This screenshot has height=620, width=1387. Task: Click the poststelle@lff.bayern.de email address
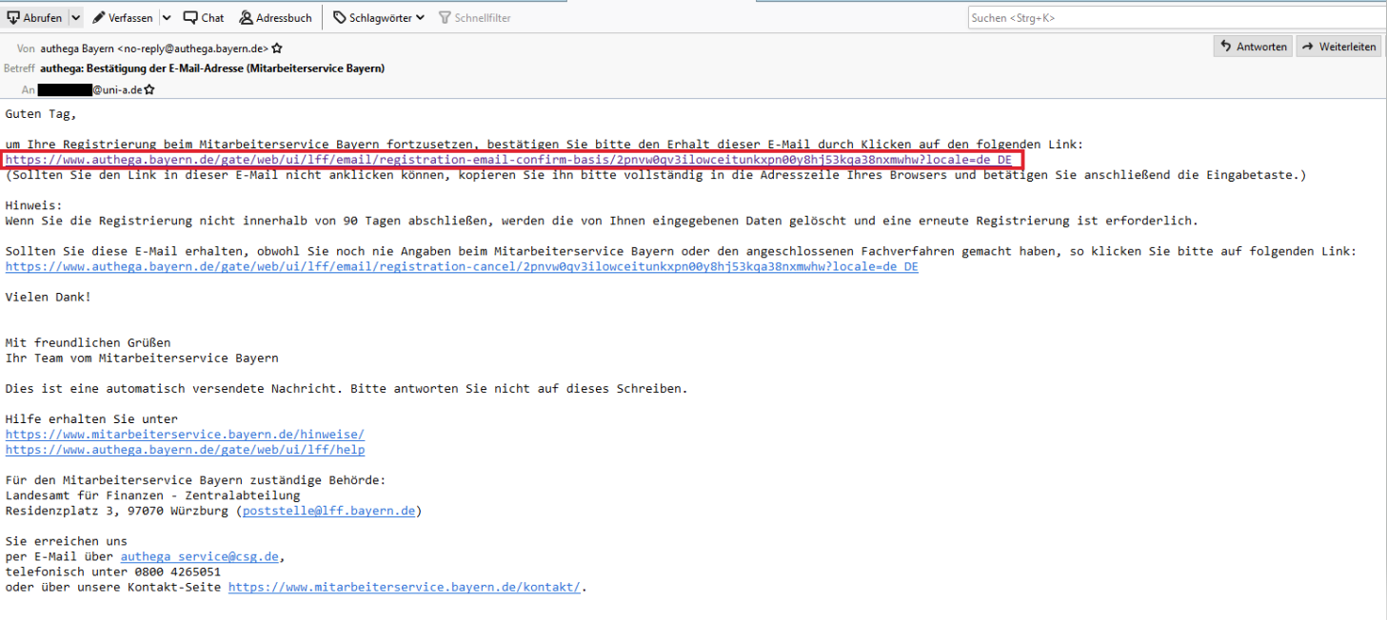(x=328, y=511)
